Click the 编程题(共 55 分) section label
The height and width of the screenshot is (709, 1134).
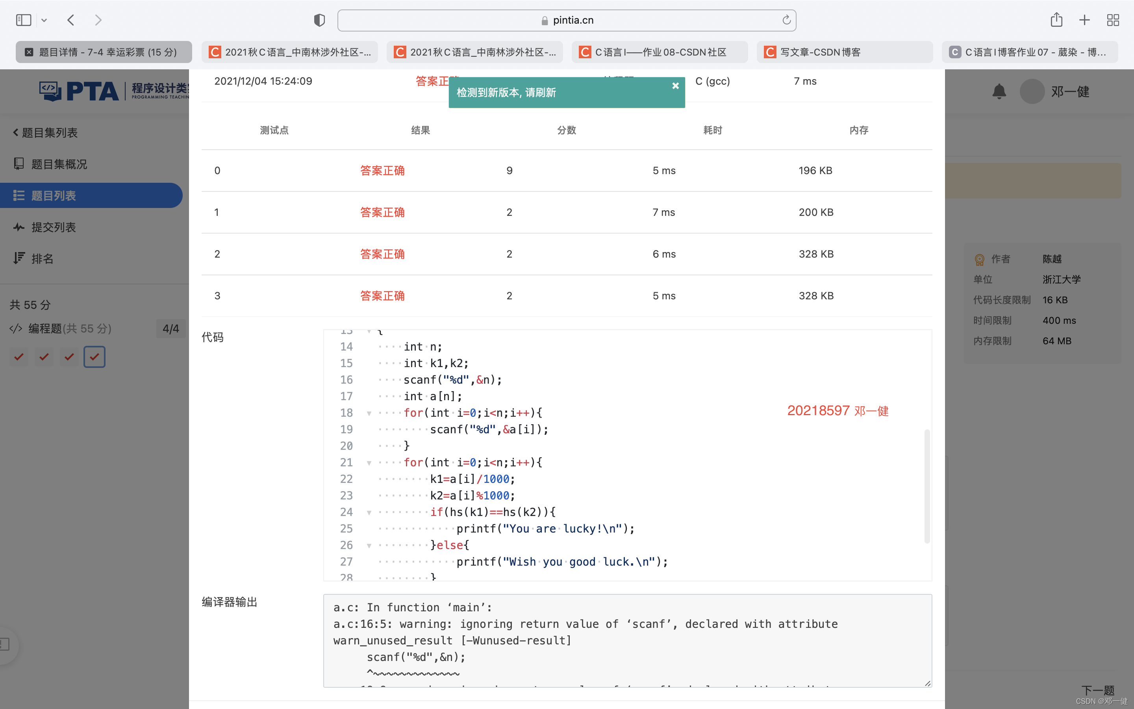(70, 328)
